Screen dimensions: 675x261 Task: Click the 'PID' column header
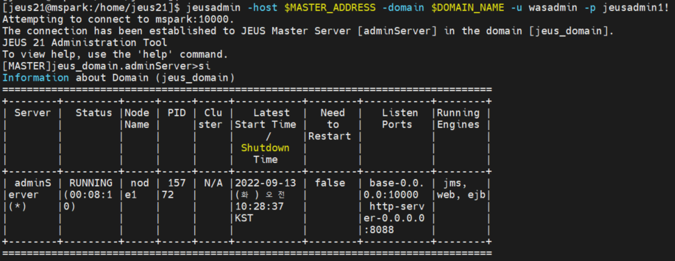coord(177,113)
